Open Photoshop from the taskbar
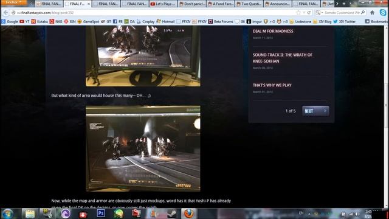The width and height of the screenshot is (389, 219). coord(101,214)
